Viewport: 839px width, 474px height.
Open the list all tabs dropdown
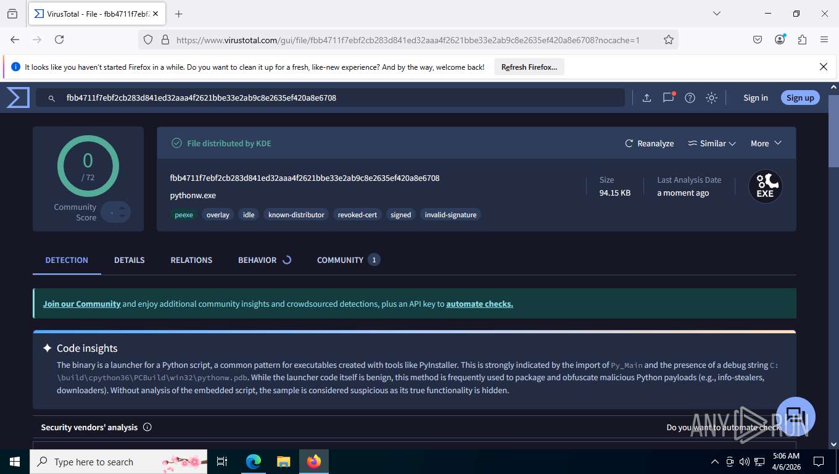717,14
